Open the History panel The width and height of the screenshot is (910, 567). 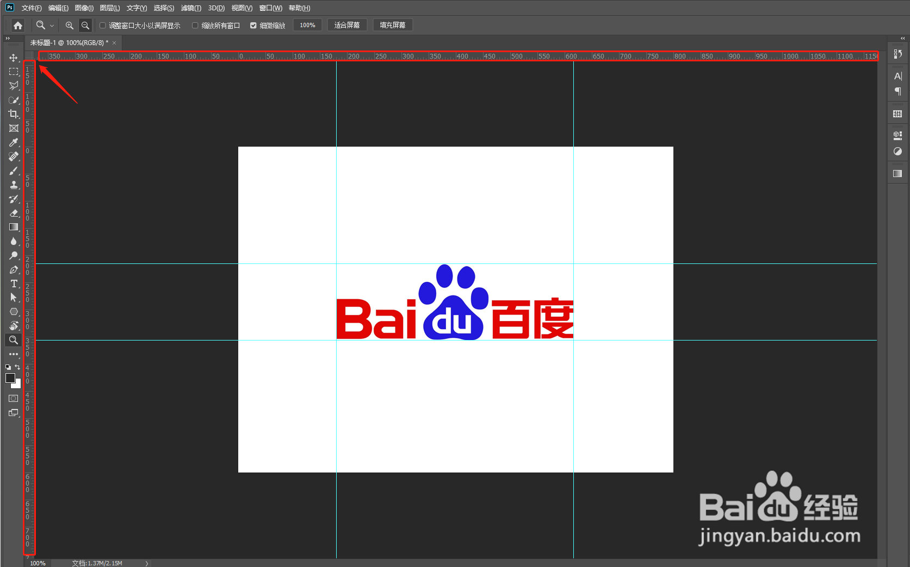click(x=897, y=54)
